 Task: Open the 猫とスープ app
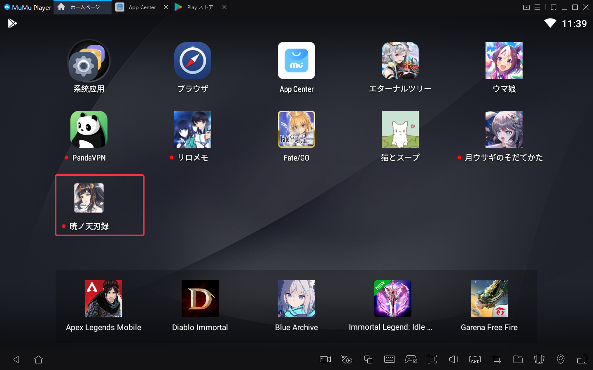[400, 129]
